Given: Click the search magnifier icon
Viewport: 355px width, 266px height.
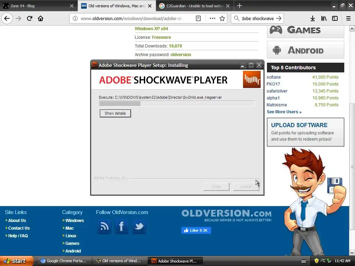Looking at the screenshot, I should pyautogui.click(x=236, y=18).
